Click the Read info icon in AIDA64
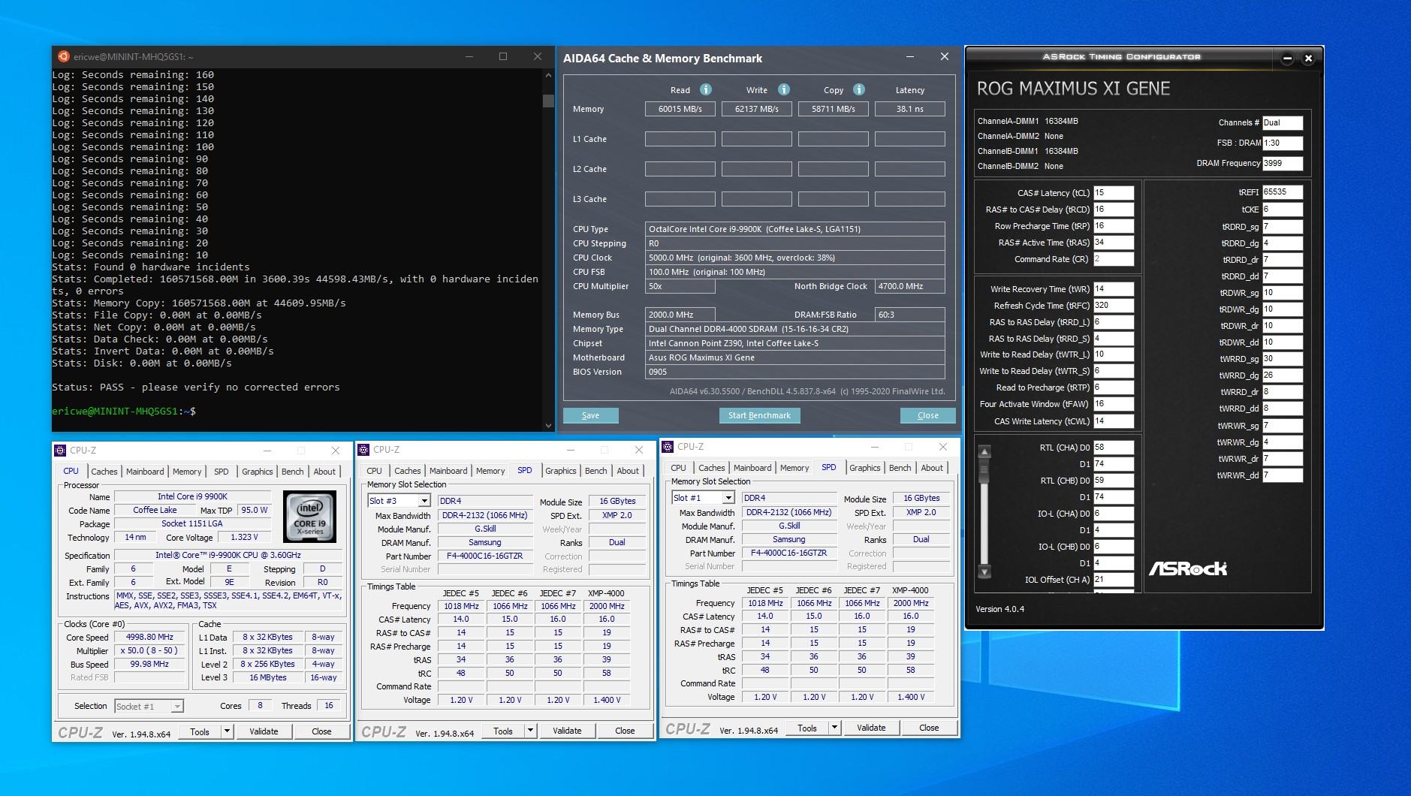Screen dimensions: 1411x796 tap(705, 89)
